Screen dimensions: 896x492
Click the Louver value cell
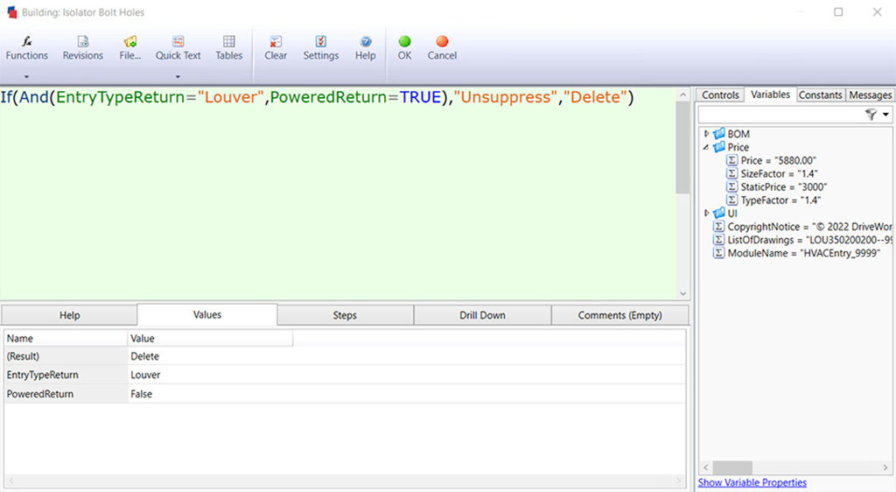(x=145, y=375)
